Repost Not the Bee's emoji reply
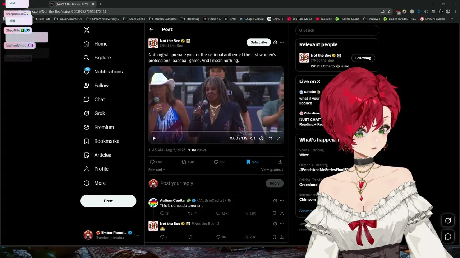The image size is (460, 258). point(190,237)
